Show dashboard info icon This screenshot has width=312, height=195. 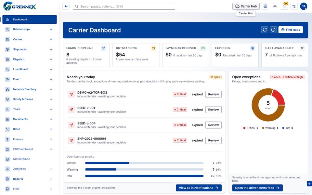(x=273, y=30)
